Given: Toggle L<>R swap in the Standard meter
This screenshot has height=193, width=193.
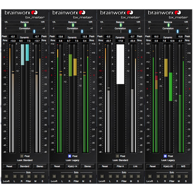Looking at the screenshot, I should 7,176.
